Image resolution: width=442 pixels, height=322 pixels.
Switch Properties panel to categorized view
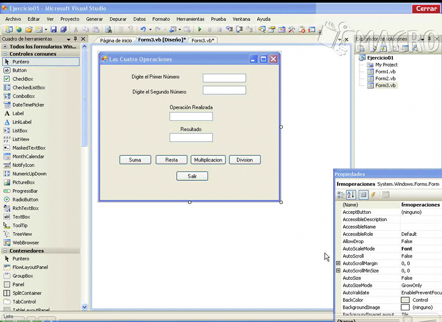pyautogui.click(x=341, y=194)
